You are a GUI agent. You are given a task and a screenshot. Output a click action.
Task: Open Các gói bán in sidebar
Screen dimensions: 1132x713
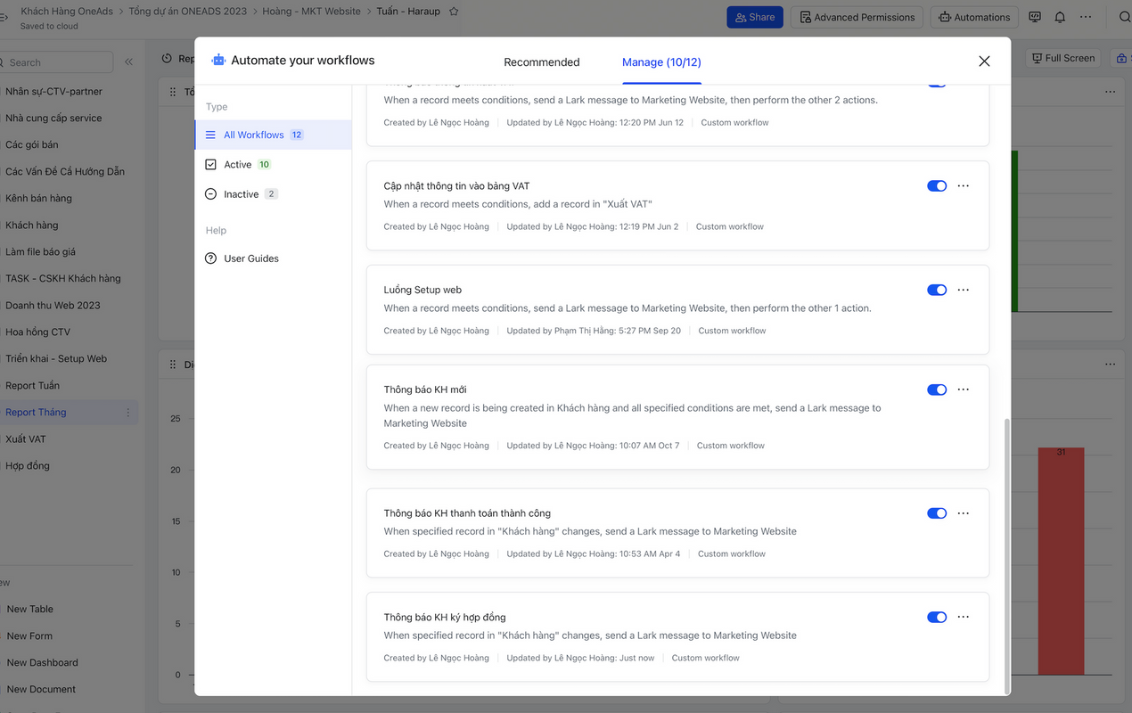[x=32, y=144]
